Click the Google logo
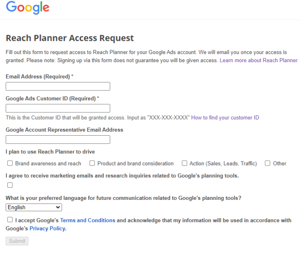 click(28, 8)
